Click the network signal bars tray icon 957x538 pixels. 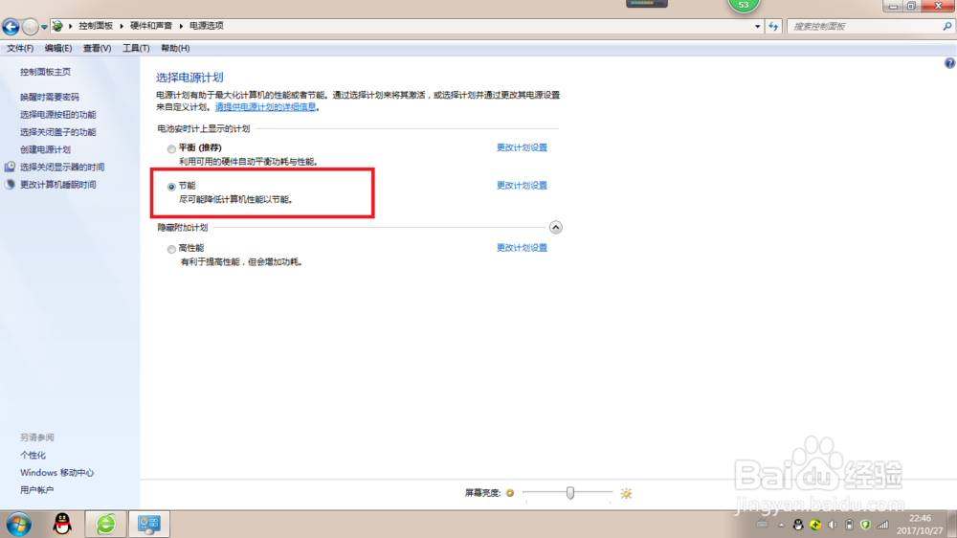[x=882, y=525]
